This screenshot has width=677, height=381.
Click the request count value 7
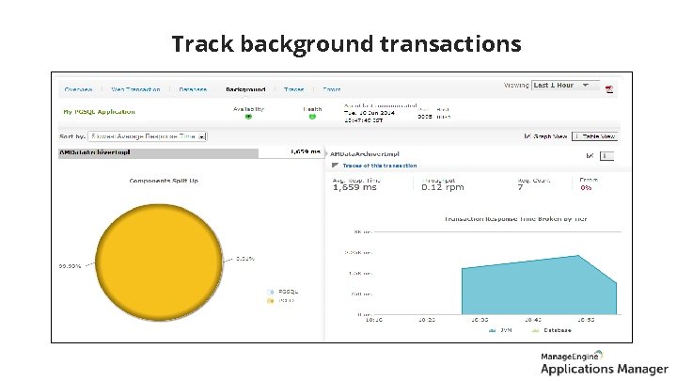tap(520, 187)
